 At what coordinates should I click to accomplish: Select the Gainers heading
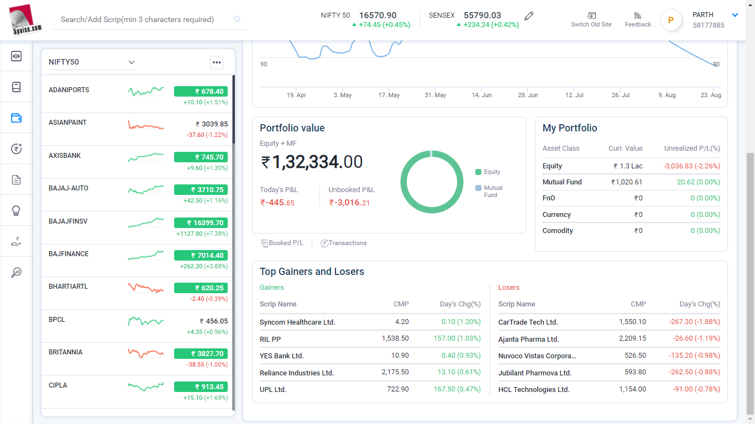[x=272, y=288]
